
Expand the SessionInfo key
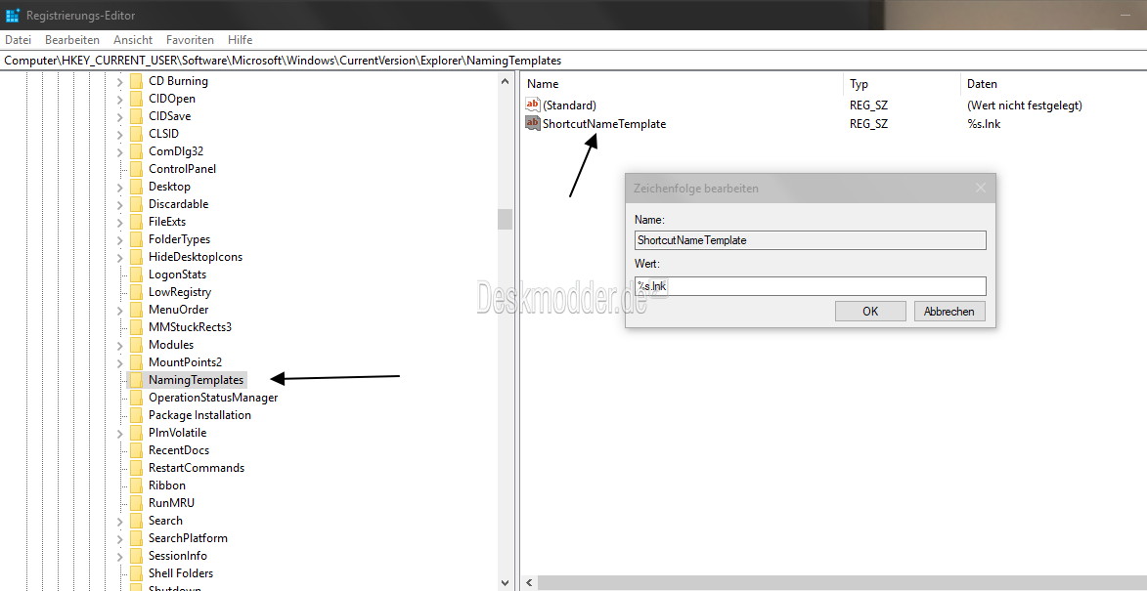coord(120,556)
